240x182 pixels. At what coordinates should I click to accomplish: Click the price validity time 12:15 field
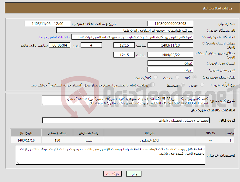124,55
